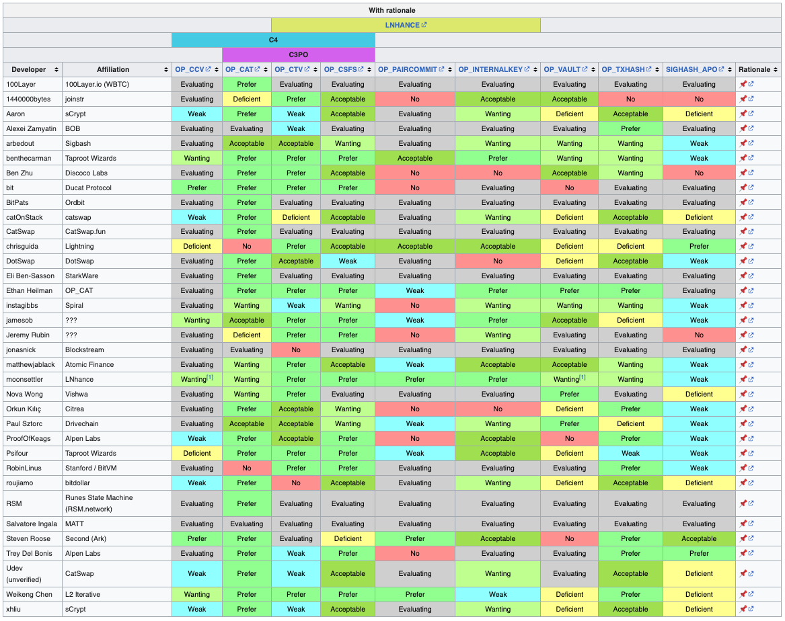Open the pin rationale icon for BitPats
This screenshot has height=621, width=785.
pyautogui.click(x=743, y=202)
